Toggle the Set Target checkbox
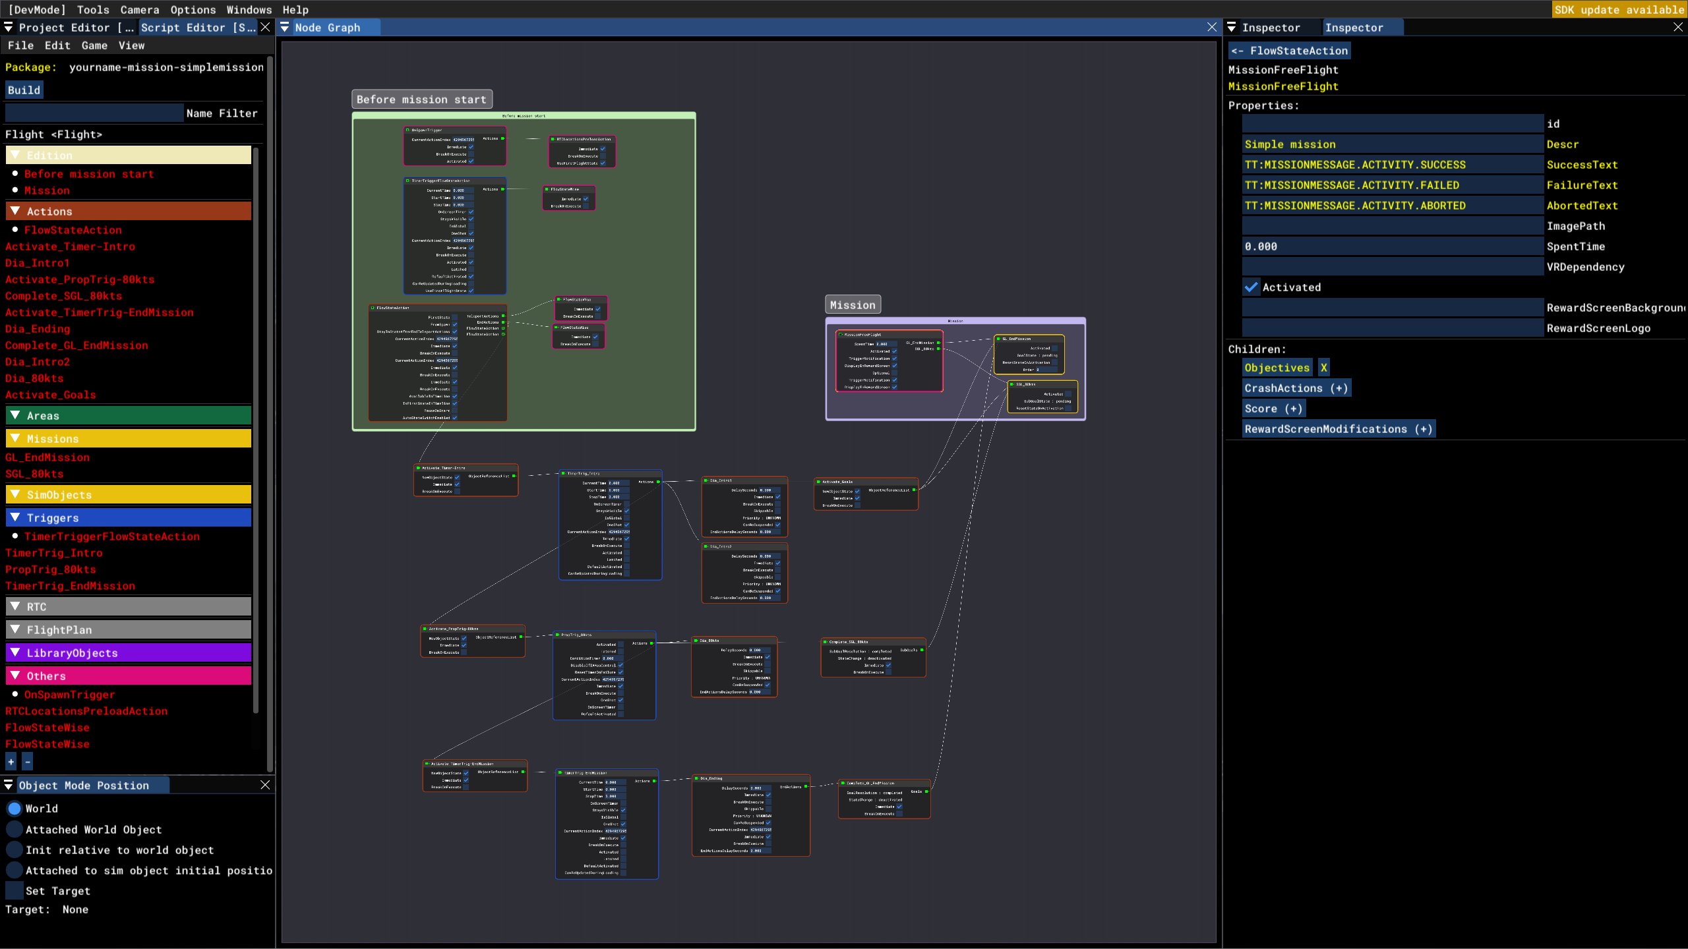The height and width of the screenshot is (949, 1688). tap(14, 890)
